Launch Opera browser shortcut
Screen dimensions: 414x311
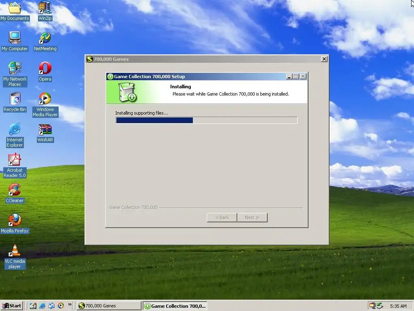45,71
